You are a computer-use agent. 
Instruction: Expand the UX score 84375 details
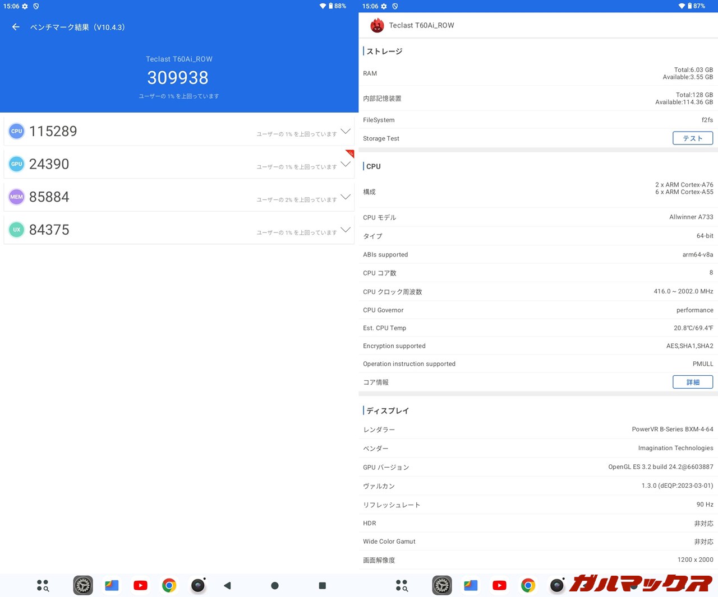(x=346, y=230)
